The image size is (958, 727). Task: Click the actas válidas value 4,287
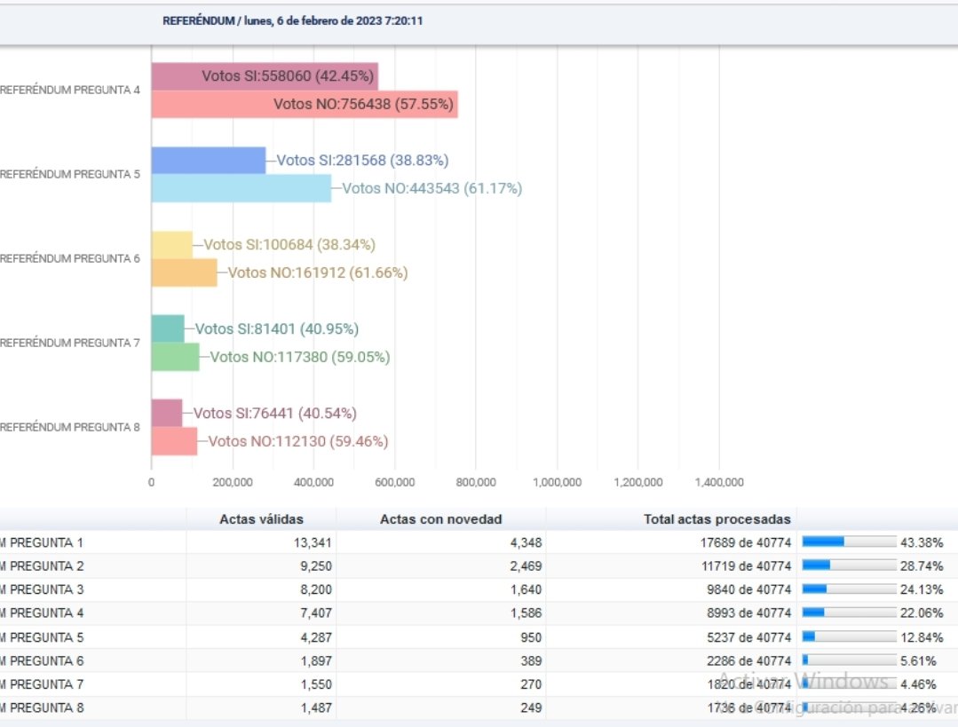tap(316, 637)
